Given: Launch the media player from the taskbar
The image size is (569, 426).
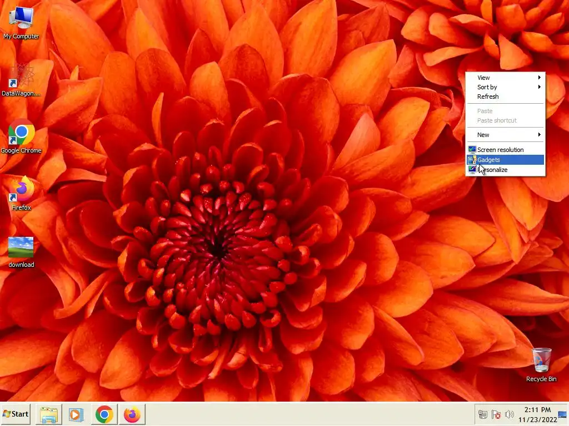Looking at the screenshot, I should [x=76, y=414].
